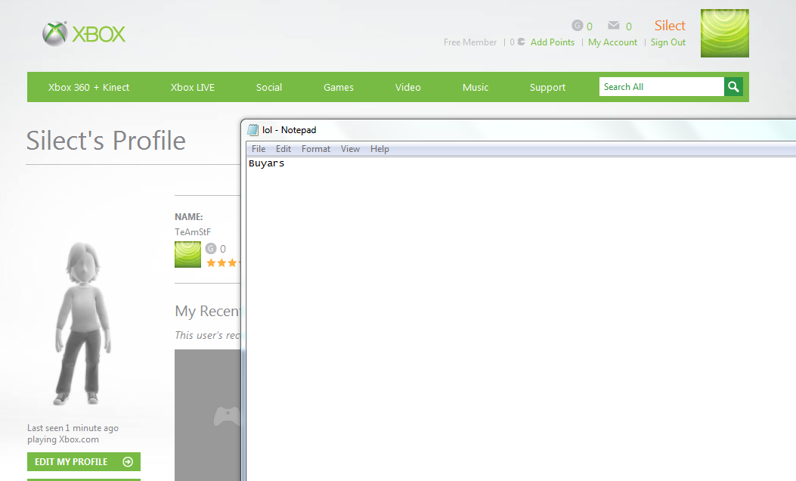796x481 pixels.
Task: Click the Add Points link
Action: point(553,42)
